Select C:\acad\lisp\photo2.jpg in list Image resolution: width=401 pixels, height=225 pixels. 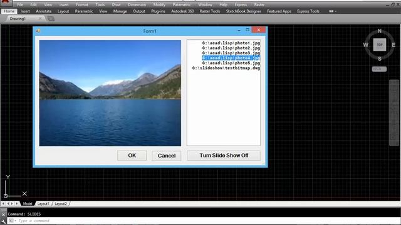(231, 48)
